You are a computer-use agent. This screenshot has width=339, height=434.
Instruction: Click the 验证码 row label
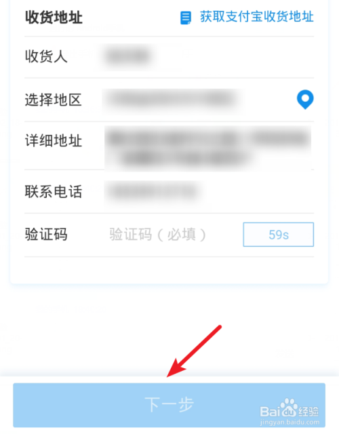point(46,235)
